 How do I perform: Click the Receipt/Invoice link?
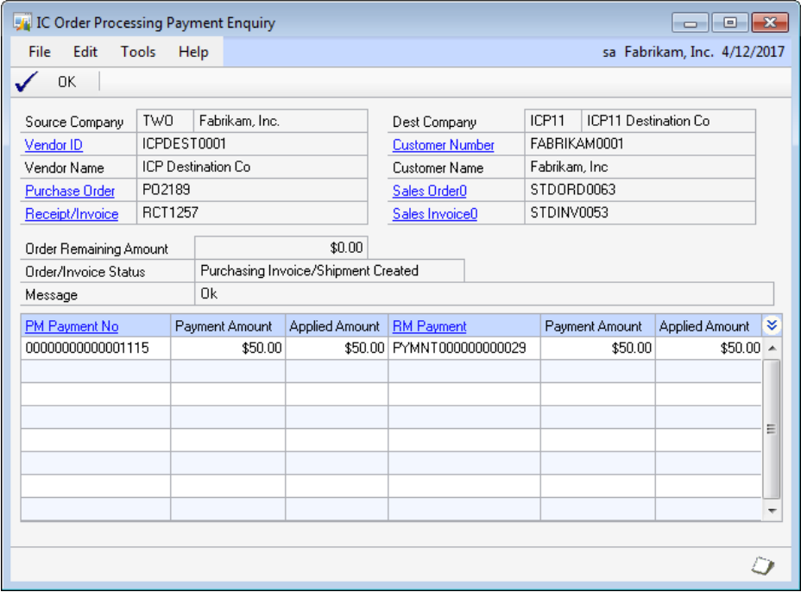pyautogui.click(x=72, y=214)
